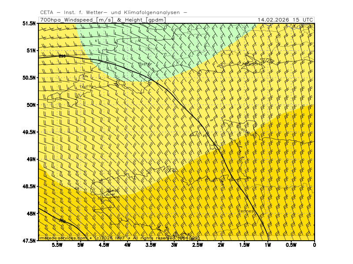Click the 1W longitude axis label
Screen dimensions: 353x264
pyautogui.click(x=268, y=245)
